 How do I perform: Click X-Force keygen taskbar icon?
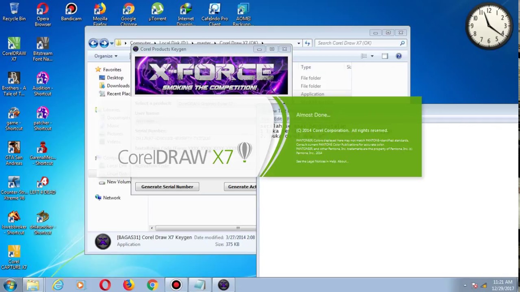[x=223, y=285]
